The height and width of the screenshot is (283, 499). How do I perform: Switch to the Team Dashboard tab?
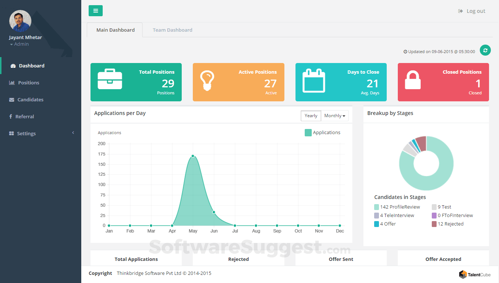pyautogui.click(x=172, y=30)
